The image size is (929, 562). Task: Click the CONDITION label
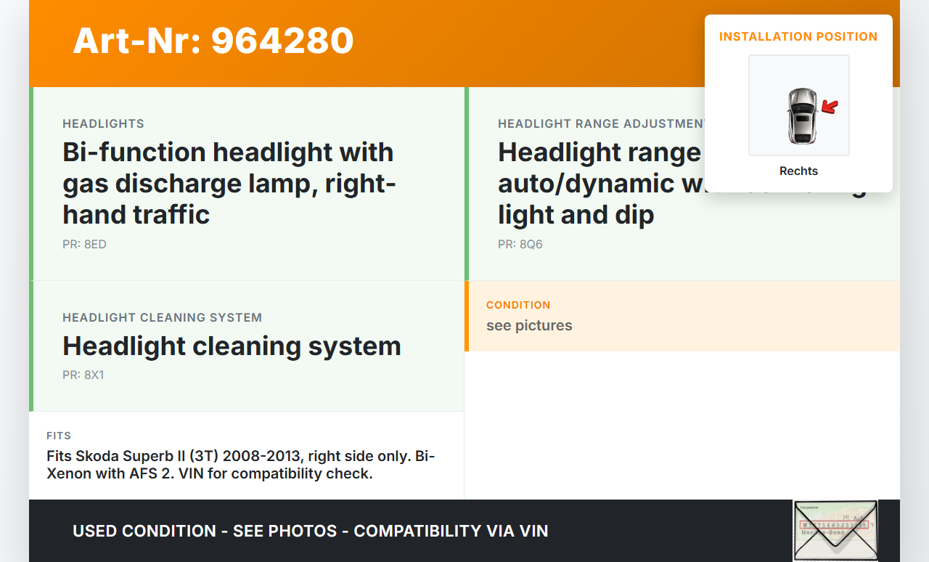(x=518, y=305)
